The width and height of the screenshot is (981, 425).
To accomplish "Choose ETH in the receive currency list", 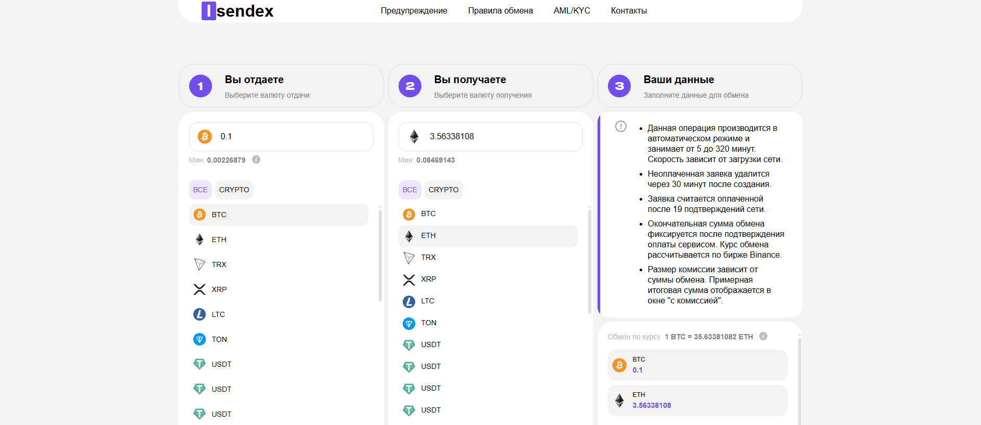I will coord(488,236).
